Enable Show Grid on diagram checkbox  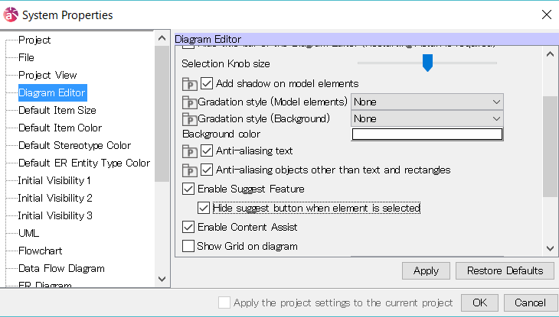pyautogui.click(x=188, y=246)
